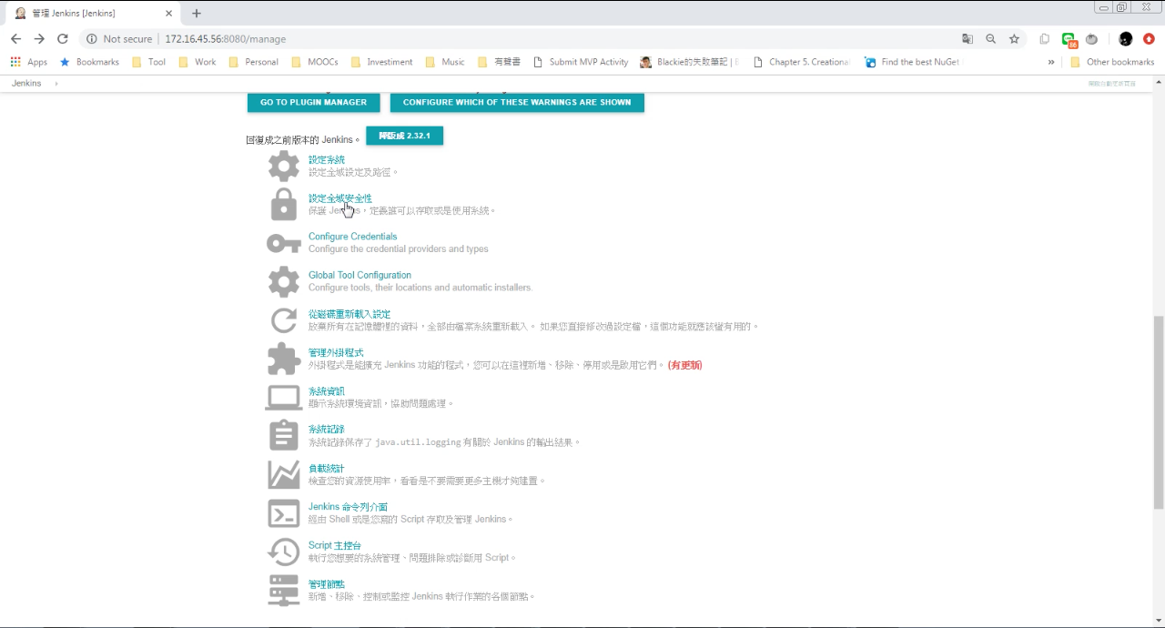Click CONFIGURE WHICH OF THESE WARNINGS ARE SHOWN

click(517, 102)
